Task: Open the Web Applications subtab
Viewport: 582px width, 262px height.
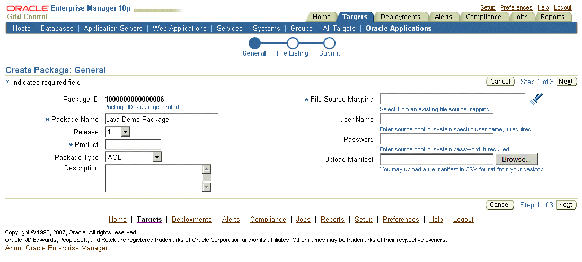Action: click(x=179, y=28)
